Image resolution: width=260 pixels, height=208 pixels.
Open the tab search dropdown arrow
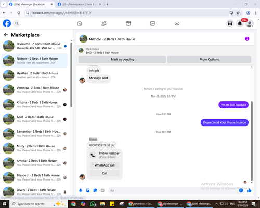pyautogui.click(x=4, y=4)
